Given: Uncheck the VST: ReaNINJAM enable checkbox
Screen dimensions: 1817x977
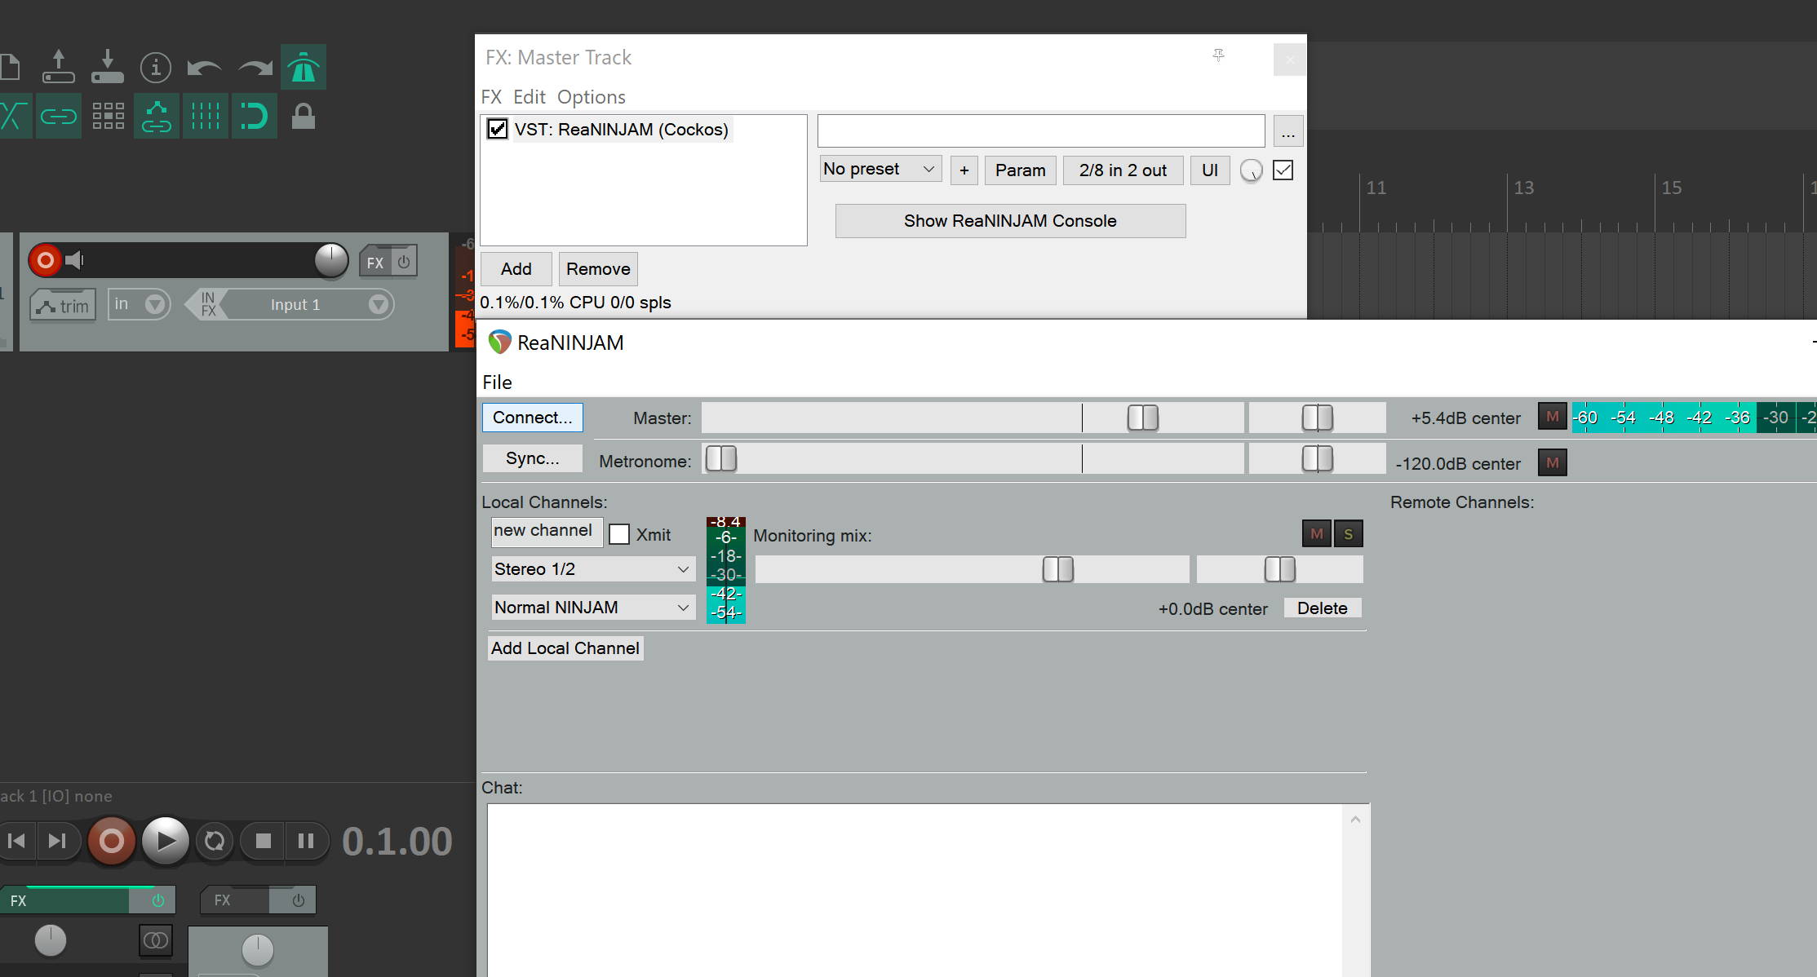Looking at the screenshot, I should 497,130.
